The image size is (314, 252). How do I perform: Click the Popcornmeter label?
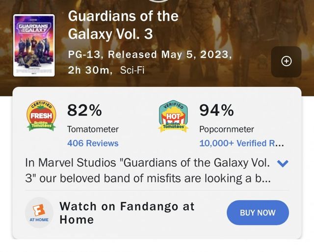point(227,129)
